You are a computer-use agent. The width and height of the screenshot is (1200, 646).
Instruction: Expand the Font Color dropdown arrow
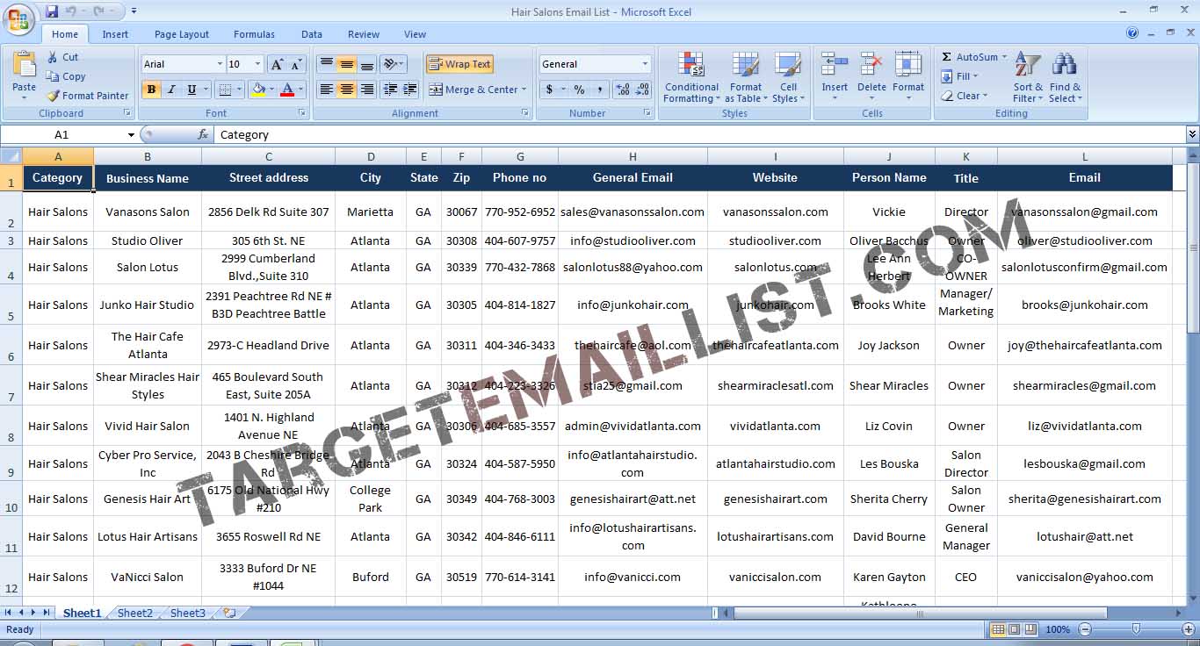pyautogui.click(x=300, y=90)
